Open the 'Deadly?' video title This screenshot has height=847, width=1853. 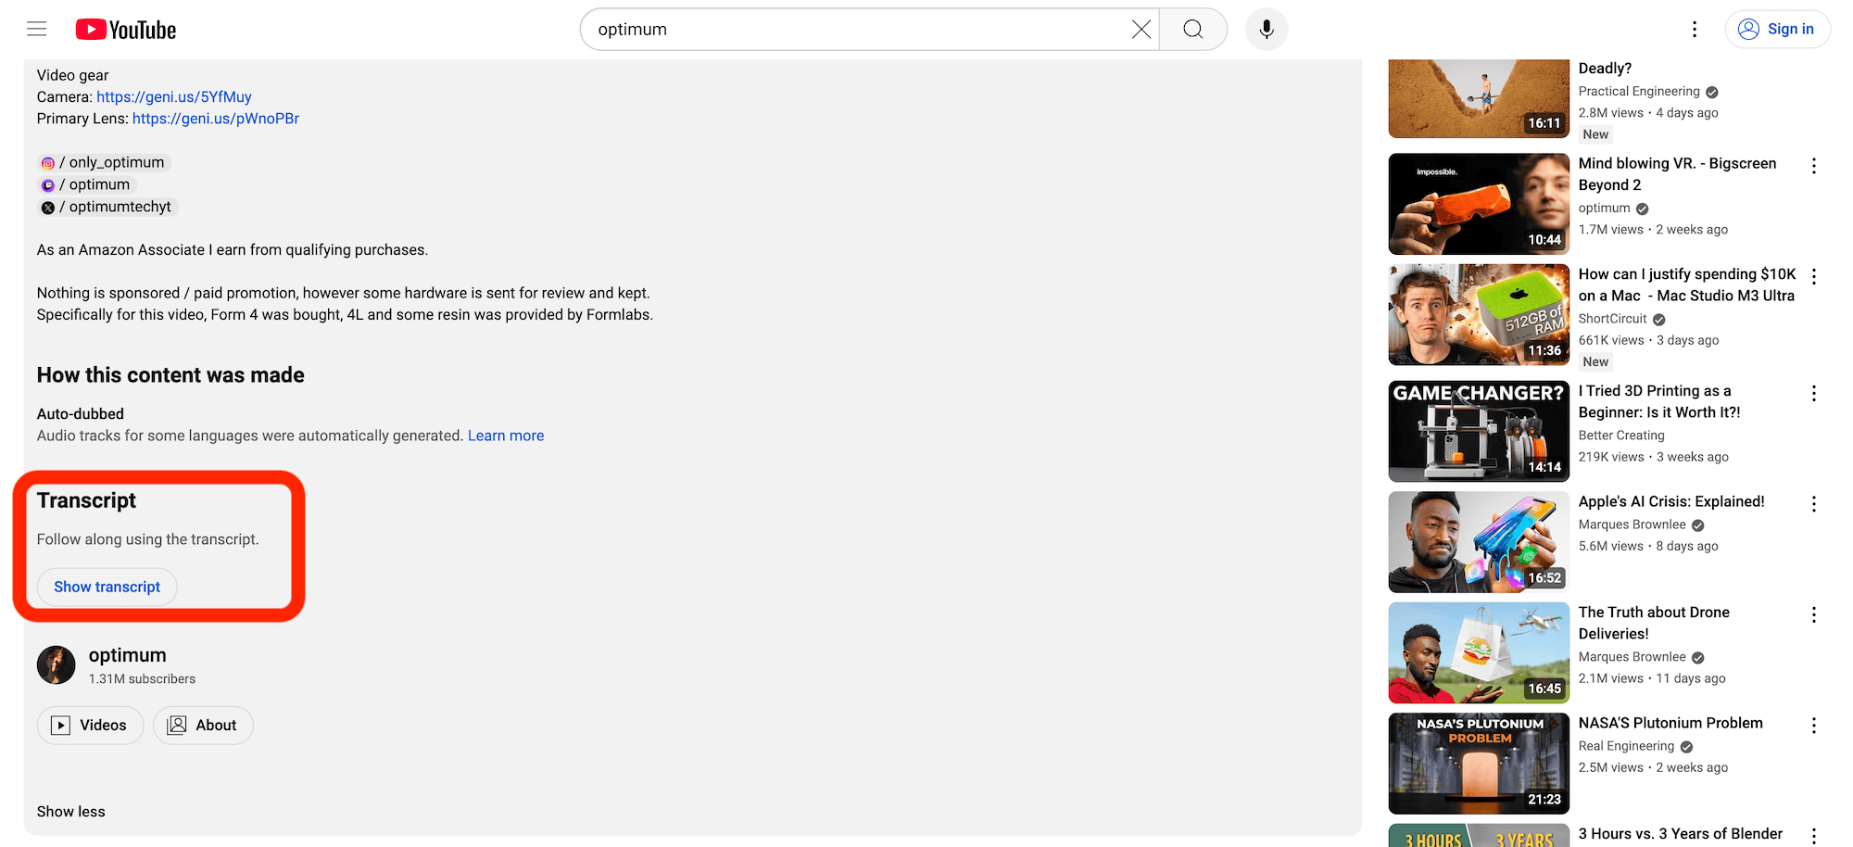tap(1605, 69)
